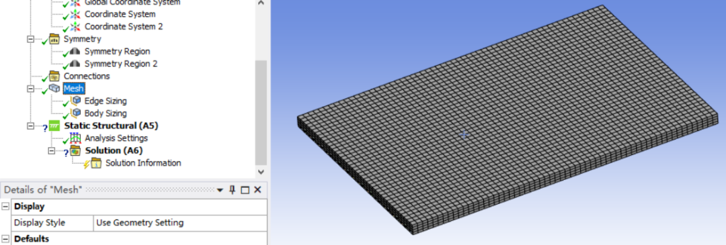Select the Symmetry Region tree item
The image size is (726, 245).
[x=117, y=51]
